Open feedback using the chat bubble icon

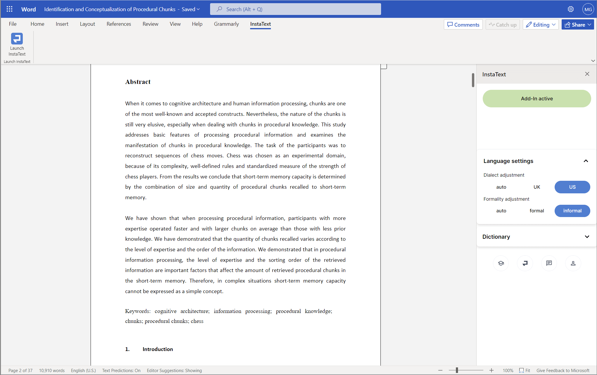tap(549, 263)
